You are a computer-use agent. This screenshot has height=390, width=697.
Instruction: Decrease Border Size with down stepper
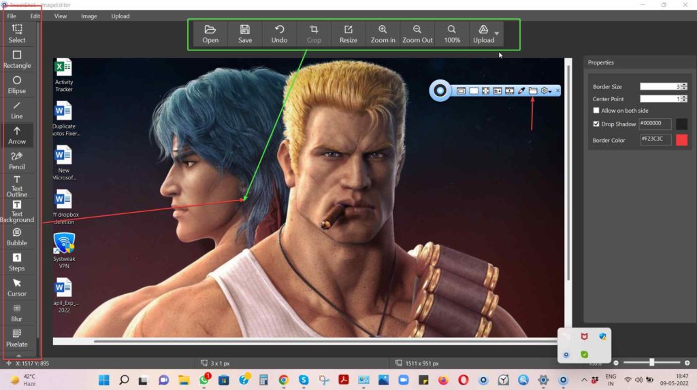tap(684, 88)
